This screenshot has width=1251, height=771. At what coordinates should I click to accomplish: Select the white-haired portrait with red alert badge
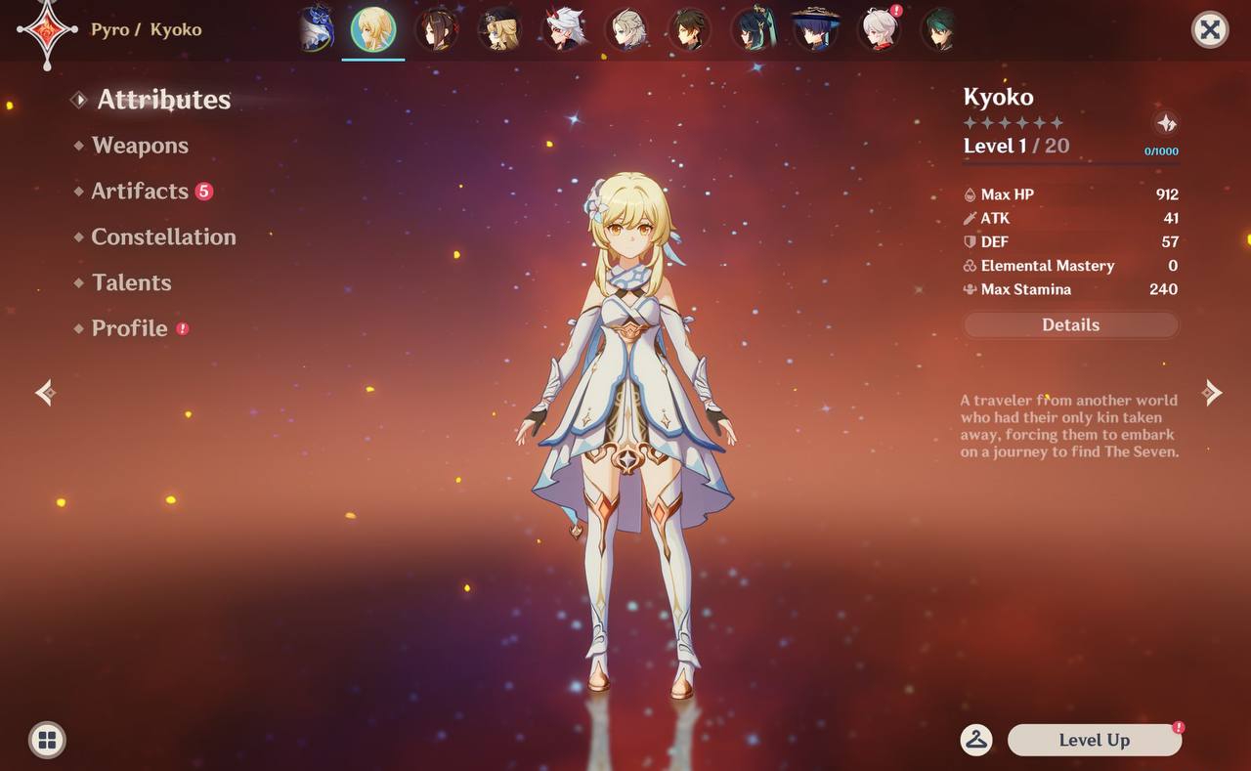879,29
